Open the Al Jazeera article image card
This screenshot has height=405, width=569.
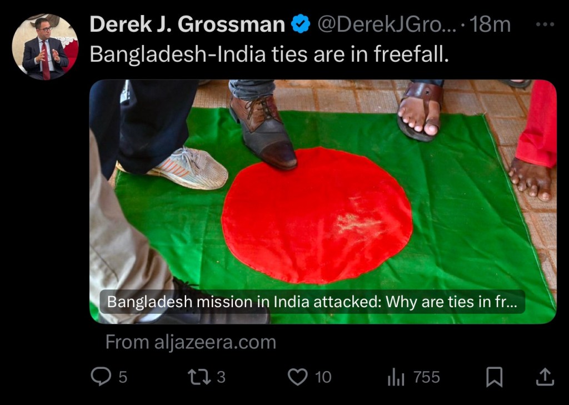pyautogui.click(x=323, y=202)
